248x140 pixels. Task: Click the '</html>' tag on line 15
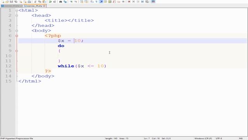tap(30, 81)
